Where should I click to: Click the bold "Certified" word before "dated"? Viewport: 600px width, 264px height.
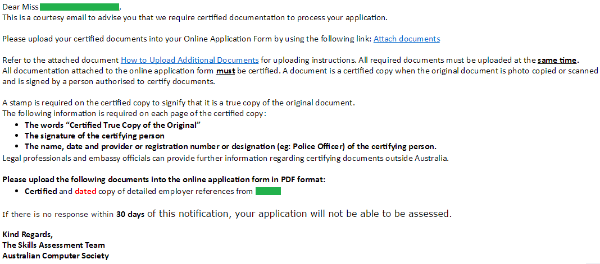click(41, 191)
